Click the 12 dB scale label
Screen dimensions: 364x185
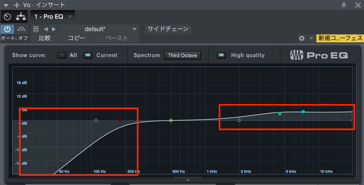[x=22, y=96]
